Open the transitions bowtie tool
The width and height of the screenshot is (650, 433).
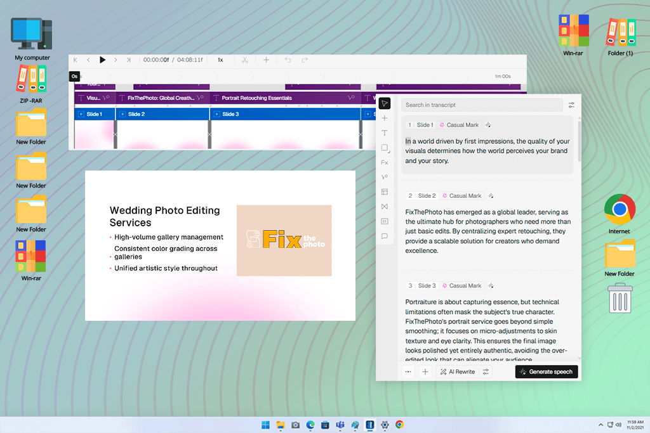385,207
